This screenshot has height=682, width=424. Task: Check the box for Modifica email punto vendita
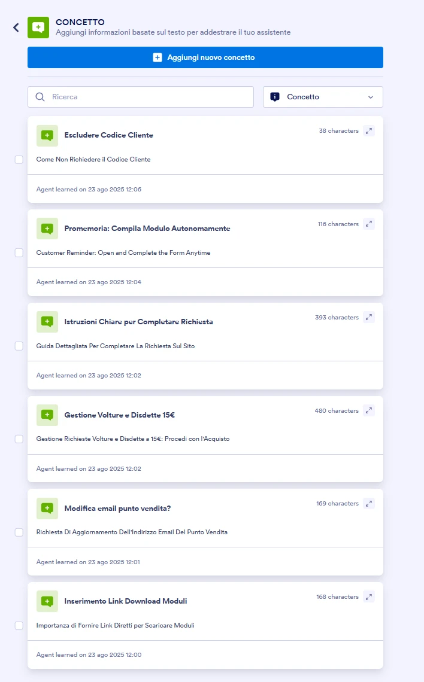pyautogui.click(x=19, y=532)
